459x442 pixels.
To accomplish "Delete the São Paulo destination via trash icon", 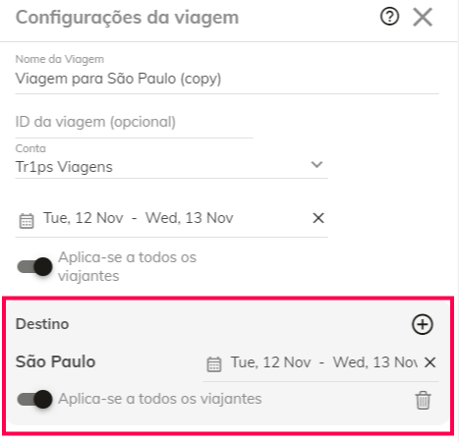I will (423, 400).
